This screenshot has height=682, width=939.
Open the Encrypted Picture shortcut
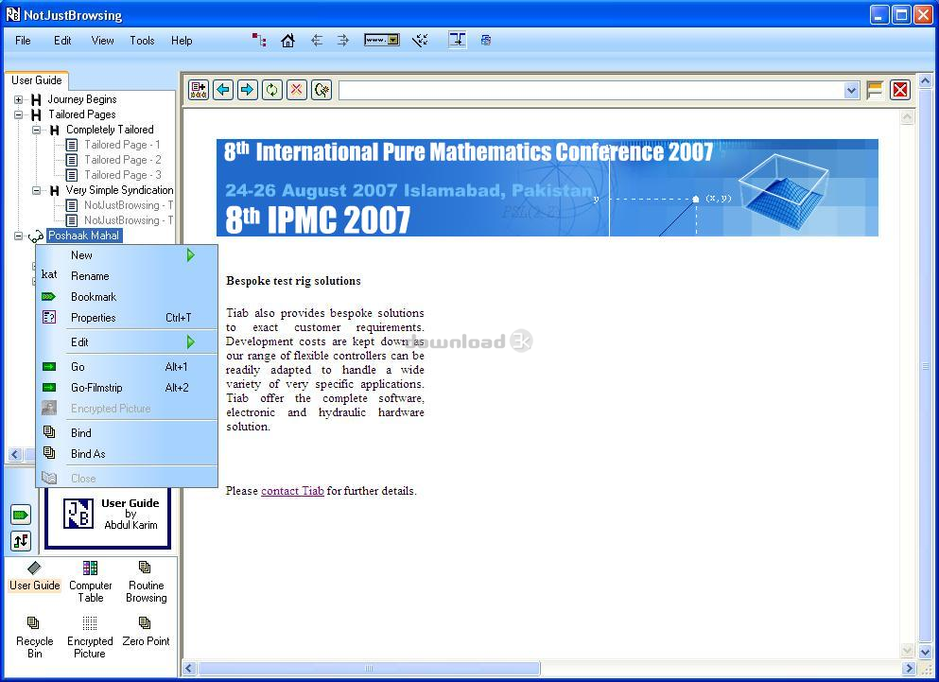(x=90, y=638)
